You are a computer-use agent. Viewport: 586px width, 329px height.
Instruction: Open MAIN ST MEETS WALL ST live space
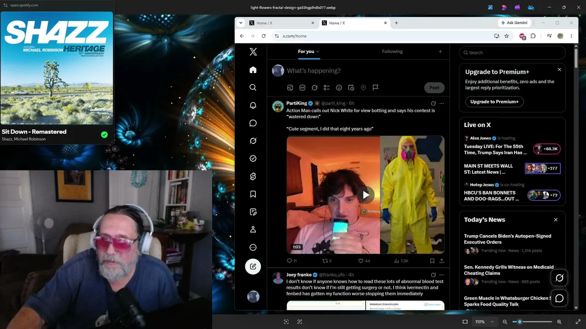(x=488, y=169)
